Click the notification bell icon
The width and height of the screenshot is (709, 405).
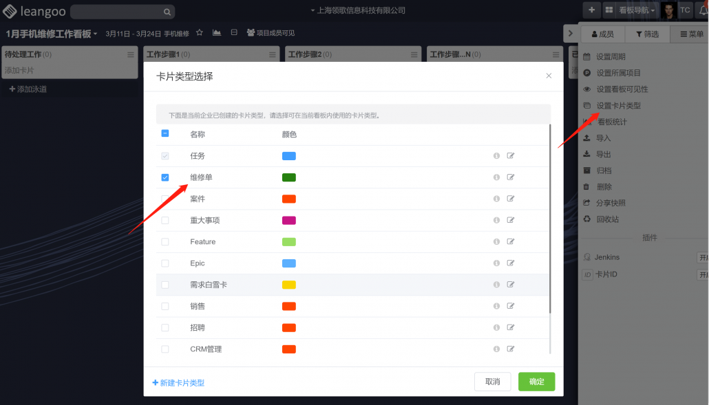pos(703,10)
